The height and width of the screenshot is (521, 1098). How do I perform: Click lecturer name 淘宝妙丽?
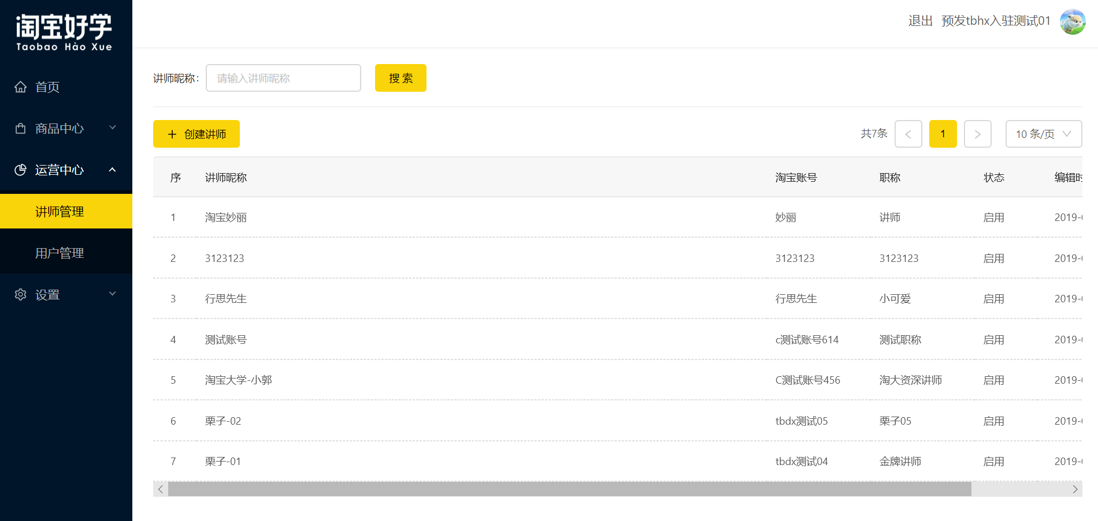pyautogui.click(x=226, y=218)
